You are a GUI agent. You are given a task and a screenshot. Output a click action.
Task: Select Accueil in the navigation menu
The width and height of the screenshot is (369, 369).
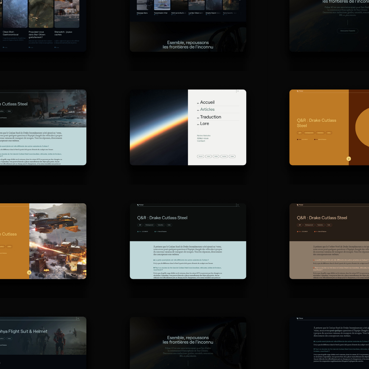(x=207, y=102)
